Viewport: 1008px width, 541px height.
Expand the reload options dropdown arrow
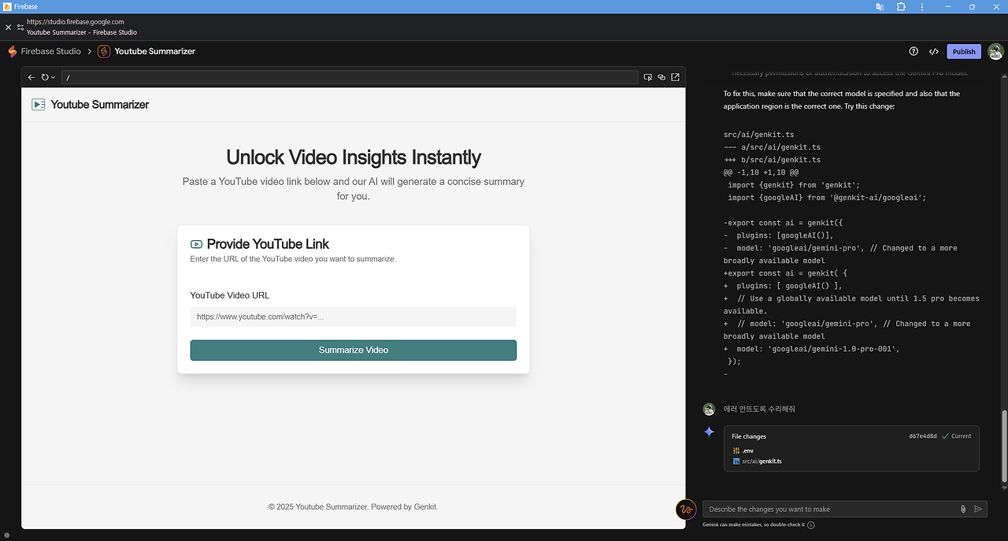[x=53, y=77]
